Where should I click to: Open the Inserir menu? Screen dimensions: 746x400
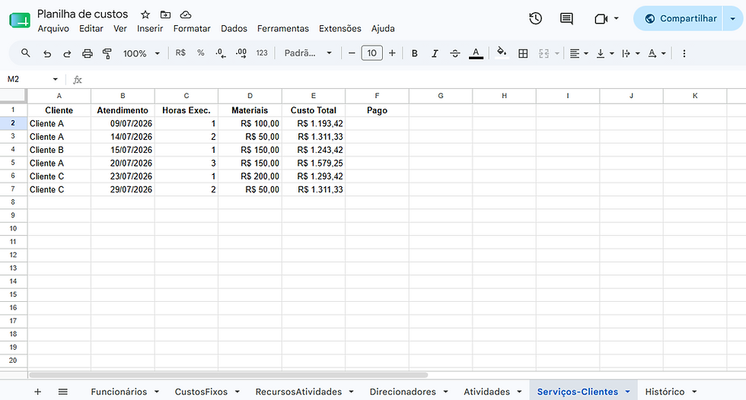pos(150,28)
